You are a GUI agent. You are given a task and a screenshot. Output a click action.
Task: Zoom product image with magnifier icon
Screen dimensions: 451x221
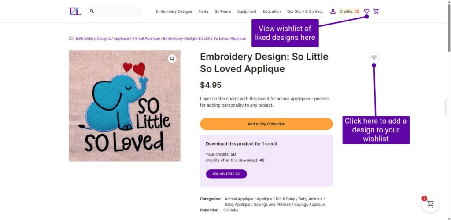[172, 59]
